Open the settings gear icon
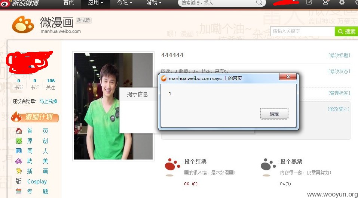Viewport: 358px width, 198px height. tap(342, 3)
